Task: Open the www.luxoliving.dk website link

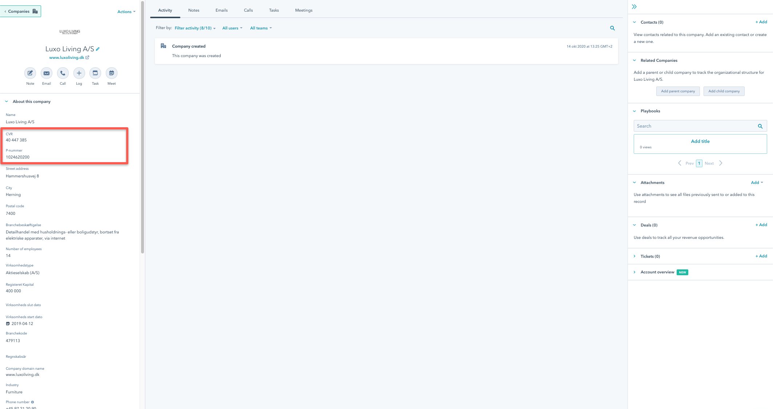Action: click(67, 57)
